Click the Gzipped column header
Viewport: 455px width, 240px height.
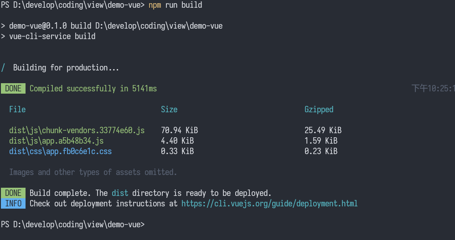tap(319, 110)
